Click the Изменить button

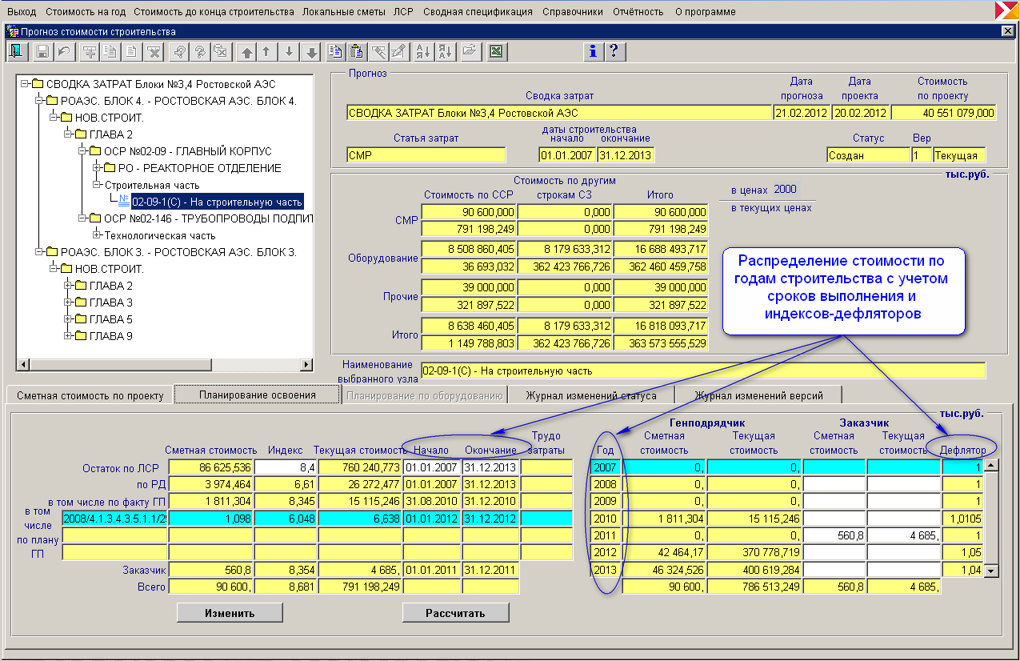coord(230,613)
